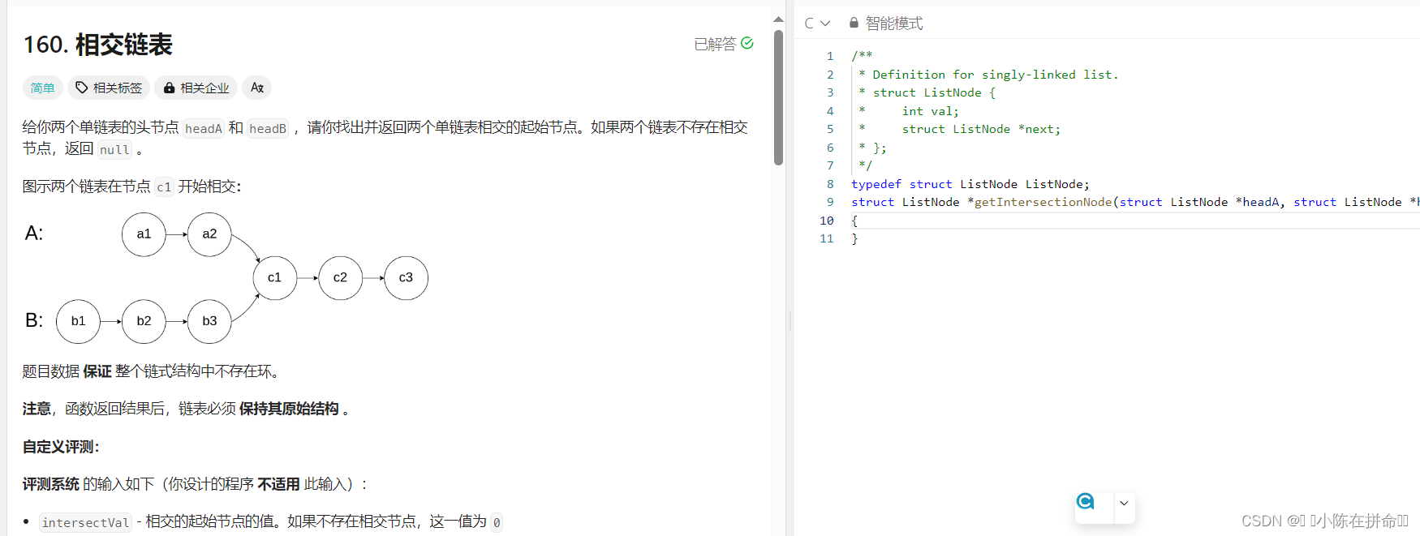The height and width of the screenshot is (536, 1420).
Task: Click the blue AI assistant icon
Action: (x=1085, y=502)
